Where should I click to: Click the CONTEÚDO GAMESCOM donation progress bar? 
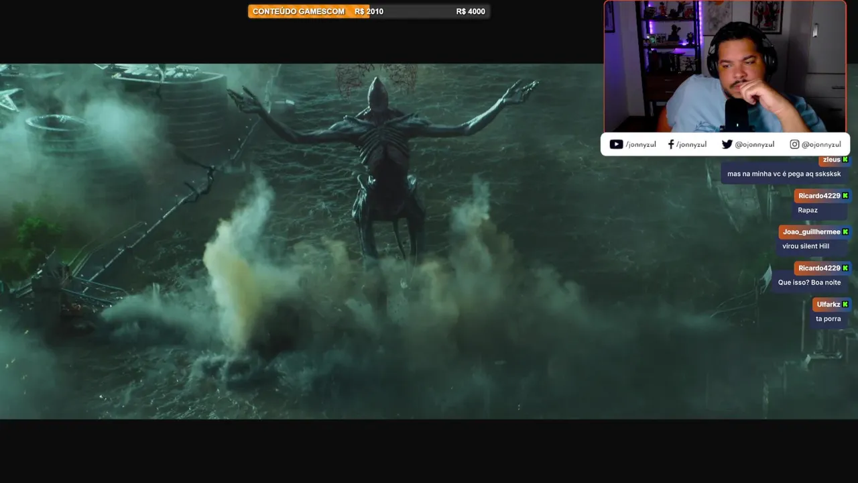point(369,11)
